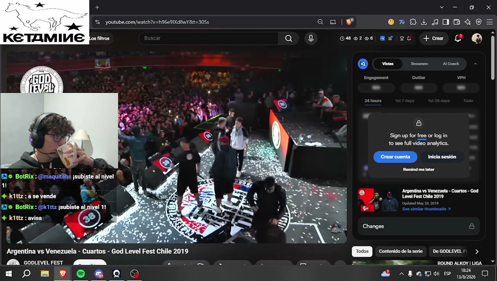The image size is (497, 281).
Task: Start voice search with the microphone icon
Action: point(311,38)
